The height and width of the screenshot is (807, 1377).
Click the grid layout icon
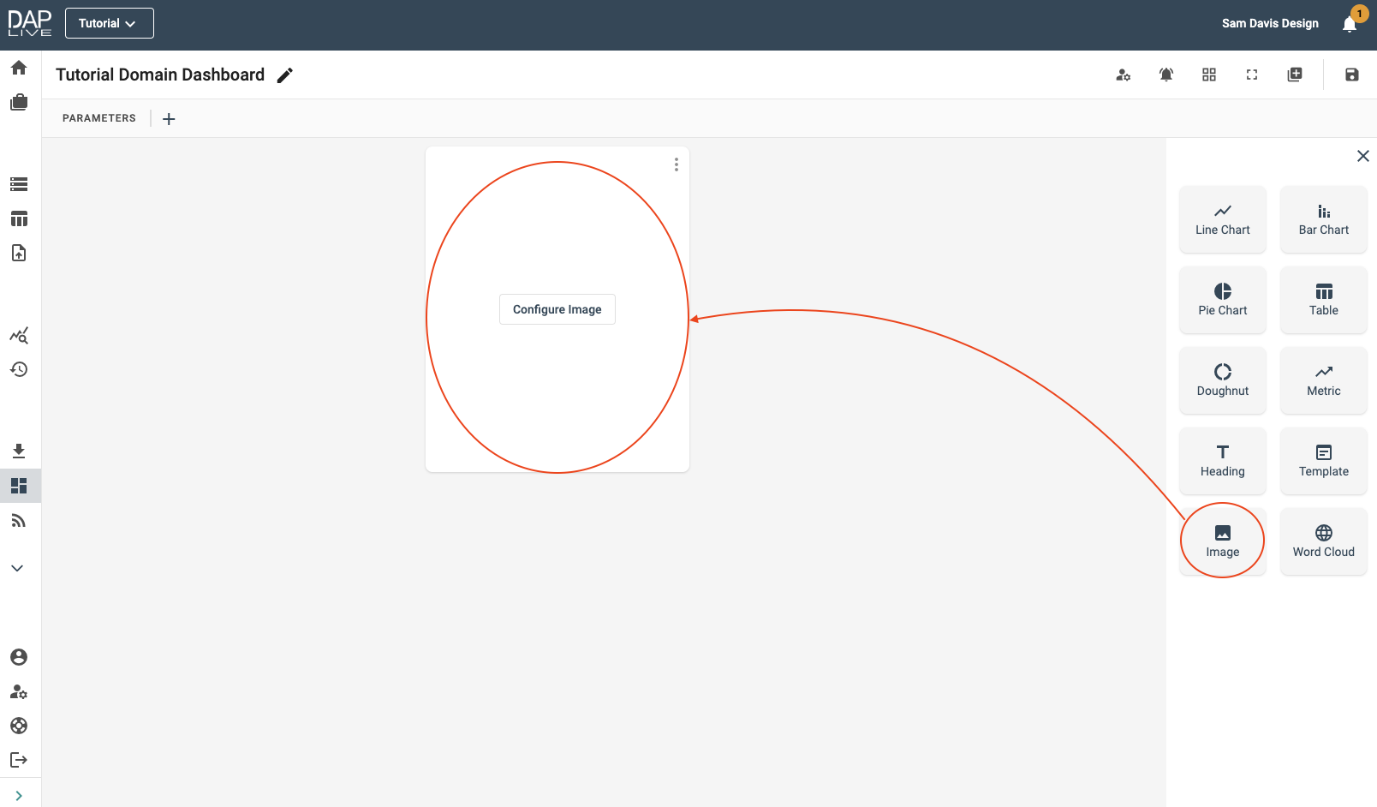pyautogui.click(x=1209, y=75)
